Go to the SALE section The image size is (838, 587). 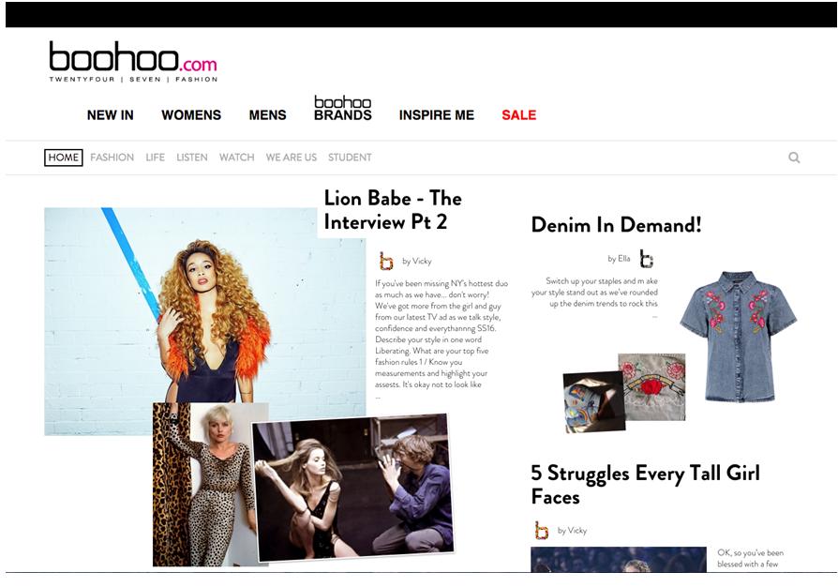coord(519,115)
